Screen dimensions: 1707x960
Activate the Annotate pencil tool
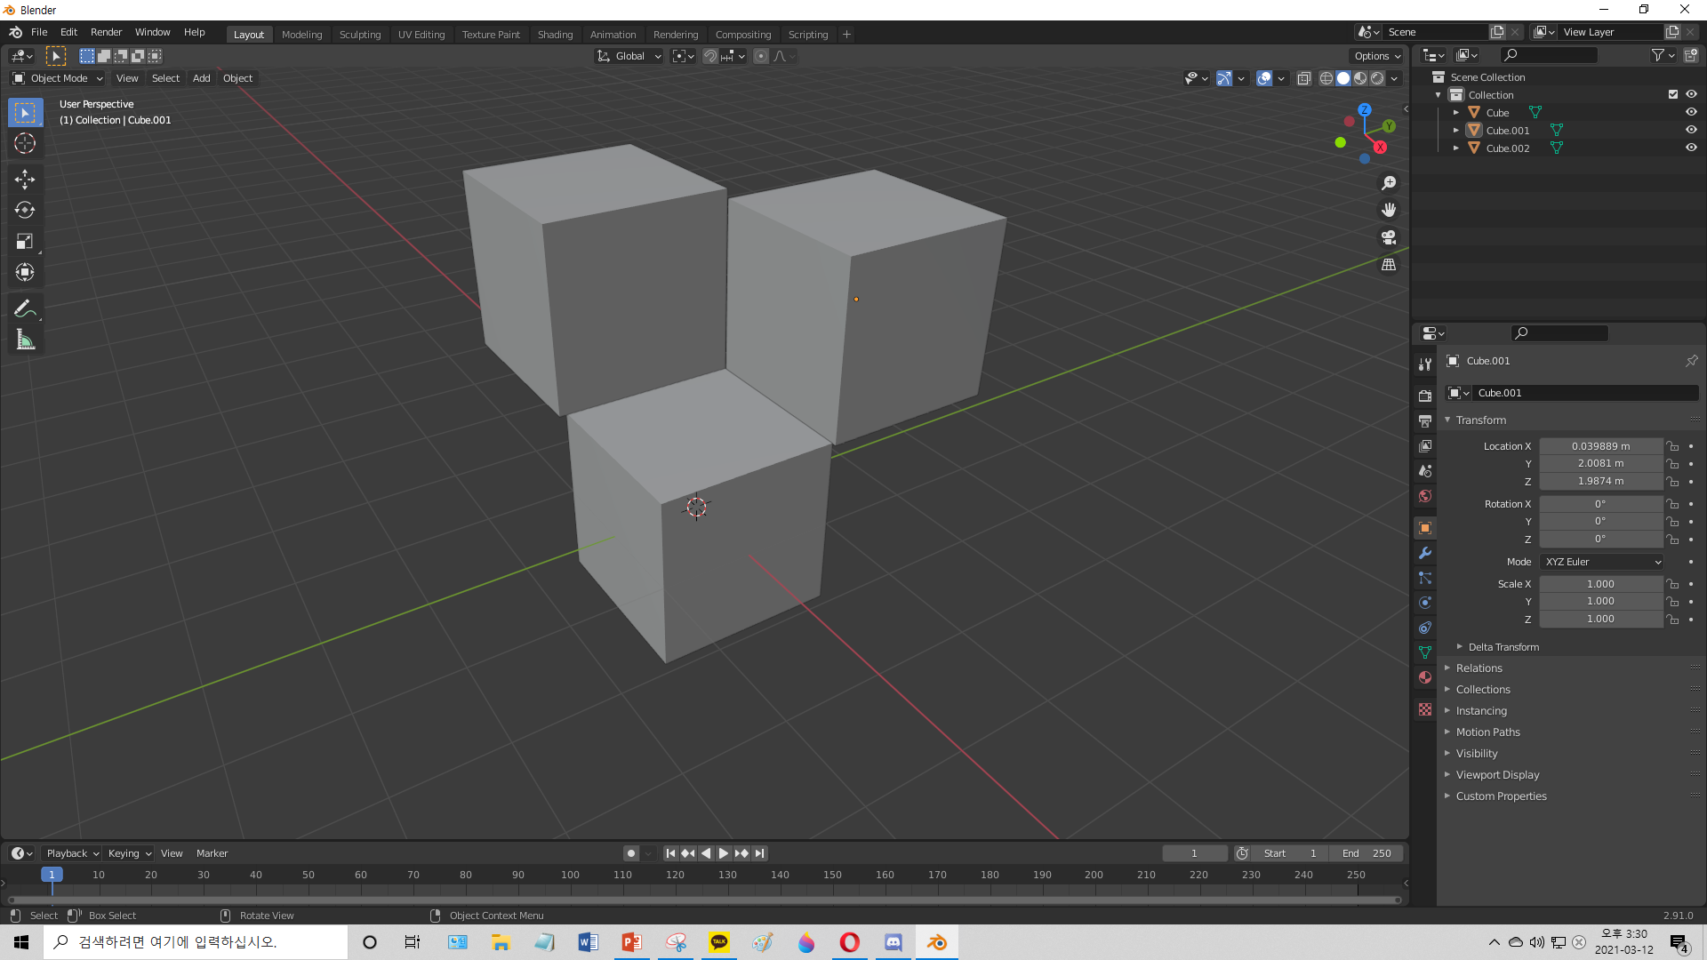[25, 309]
